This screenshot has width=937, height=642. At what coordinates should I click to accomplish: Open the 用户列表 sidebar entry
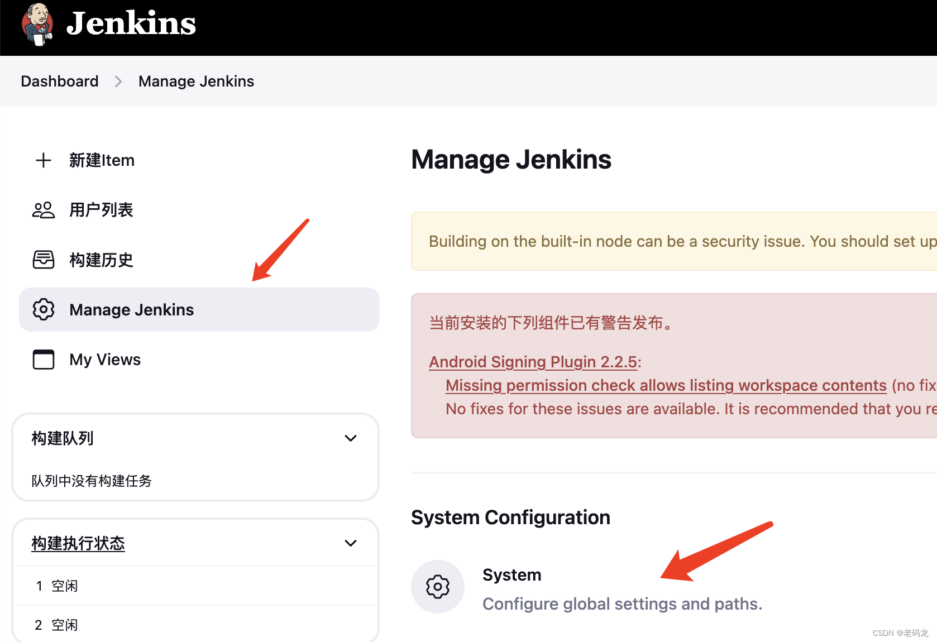pos(101,210)
